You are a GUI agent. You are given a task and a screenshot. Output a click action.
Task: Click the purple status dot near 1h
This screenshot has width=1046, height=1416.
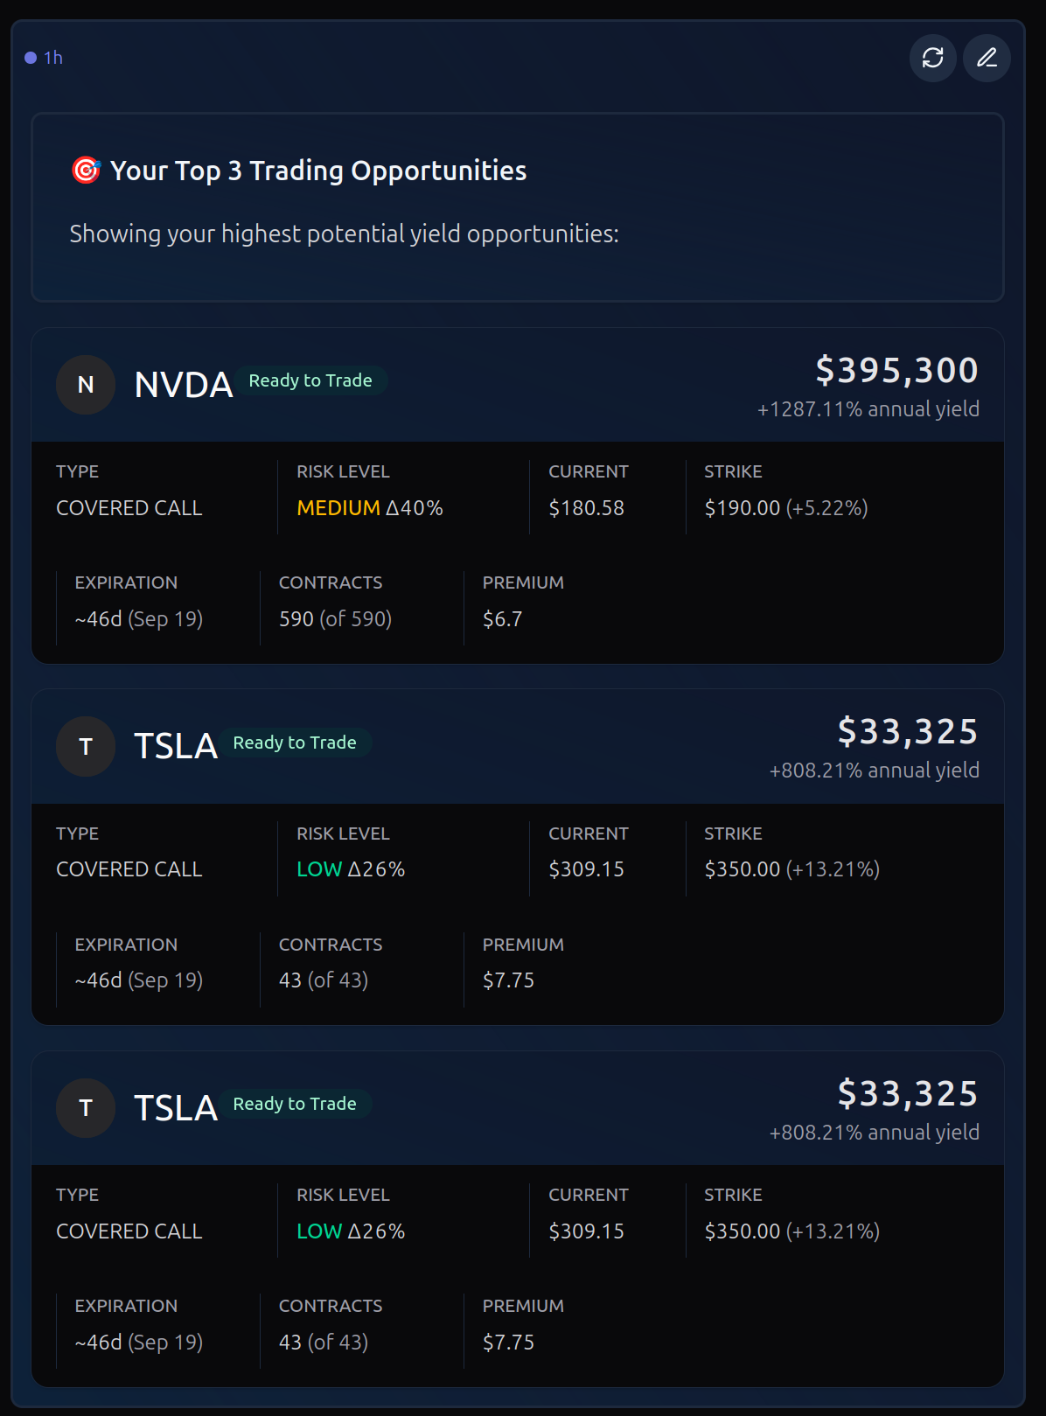[31, 58]
